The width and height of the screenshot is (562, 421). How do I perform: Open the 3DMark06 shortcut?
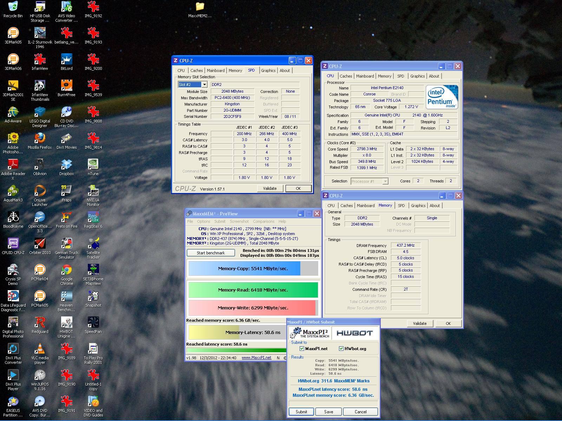point(13,62)
